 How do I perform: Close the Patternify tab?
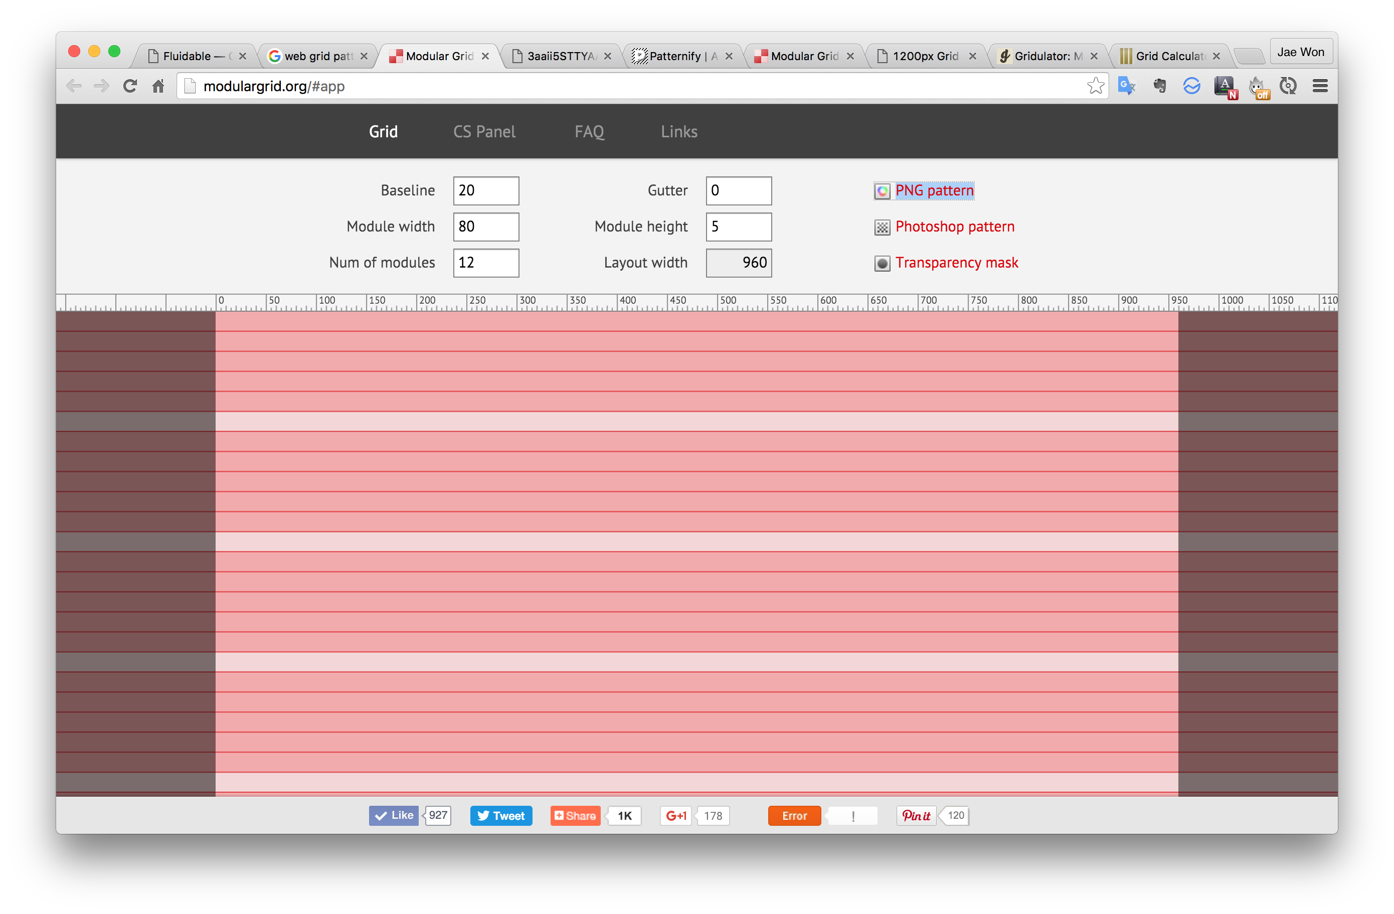pyautogui.click(x=729, y=56)
